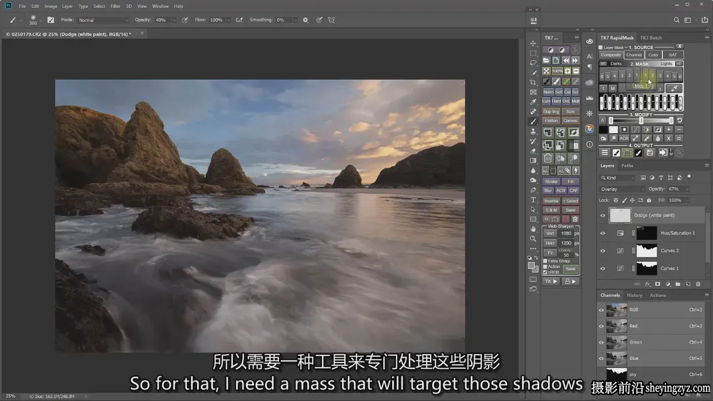
Task: Click the TK7 zoom in plus button
Action: click(x=568, y=71)
